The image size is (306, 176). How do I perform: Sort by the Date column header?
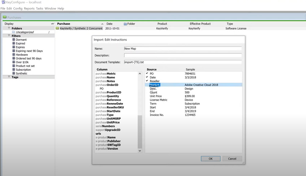pyautogui.click(x=110, y=24)
